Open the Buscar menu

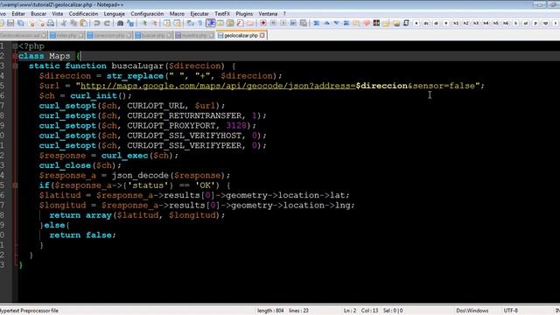click(38, 14)
